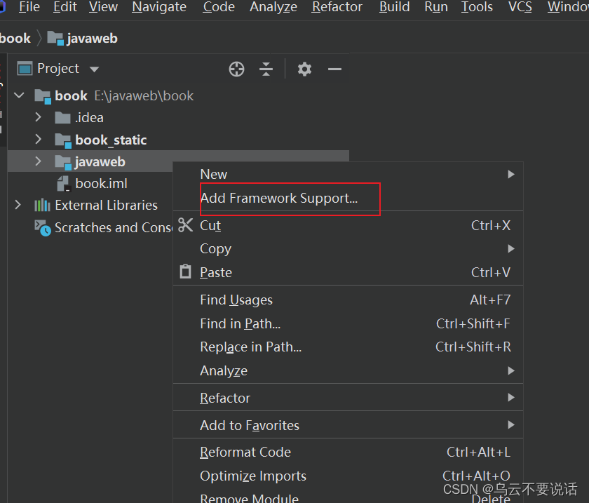Click the scissors icon beside Cut
The image size is (589, 503).
tap(185, 225)
